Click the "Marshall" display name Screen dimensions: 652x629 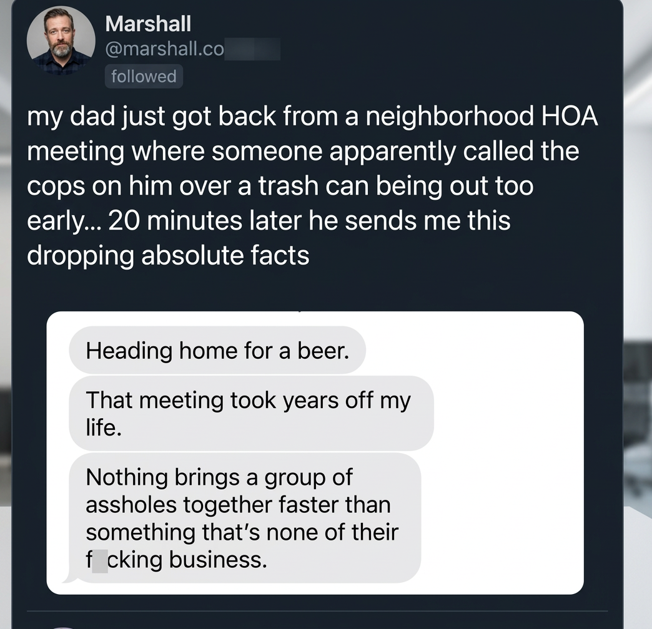coord(148,24)
